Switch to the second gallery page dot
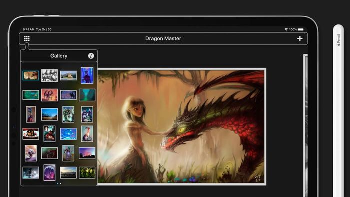This screenshot has height=197, width=350. tap(60, 183)
